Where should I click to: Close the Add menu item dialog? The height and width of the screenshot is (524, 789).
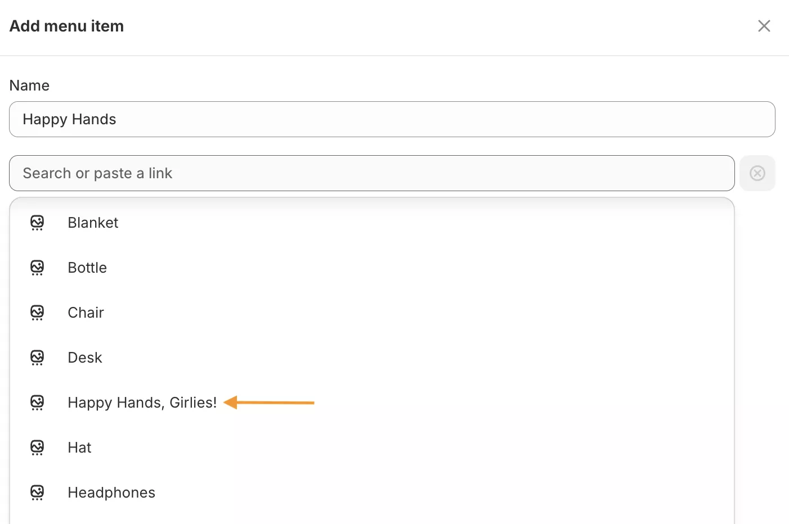764,26
